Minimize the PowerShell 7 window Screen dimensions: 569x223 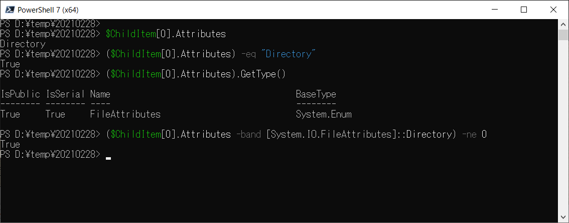click(494, 10)
